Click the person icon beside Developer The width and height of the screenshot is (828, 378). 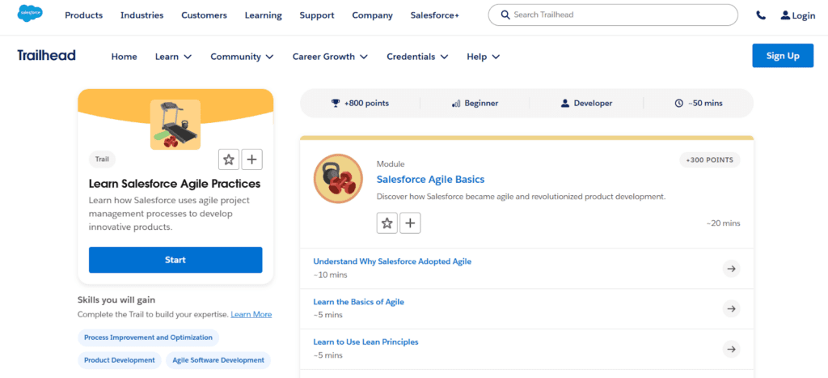(565, 103)
